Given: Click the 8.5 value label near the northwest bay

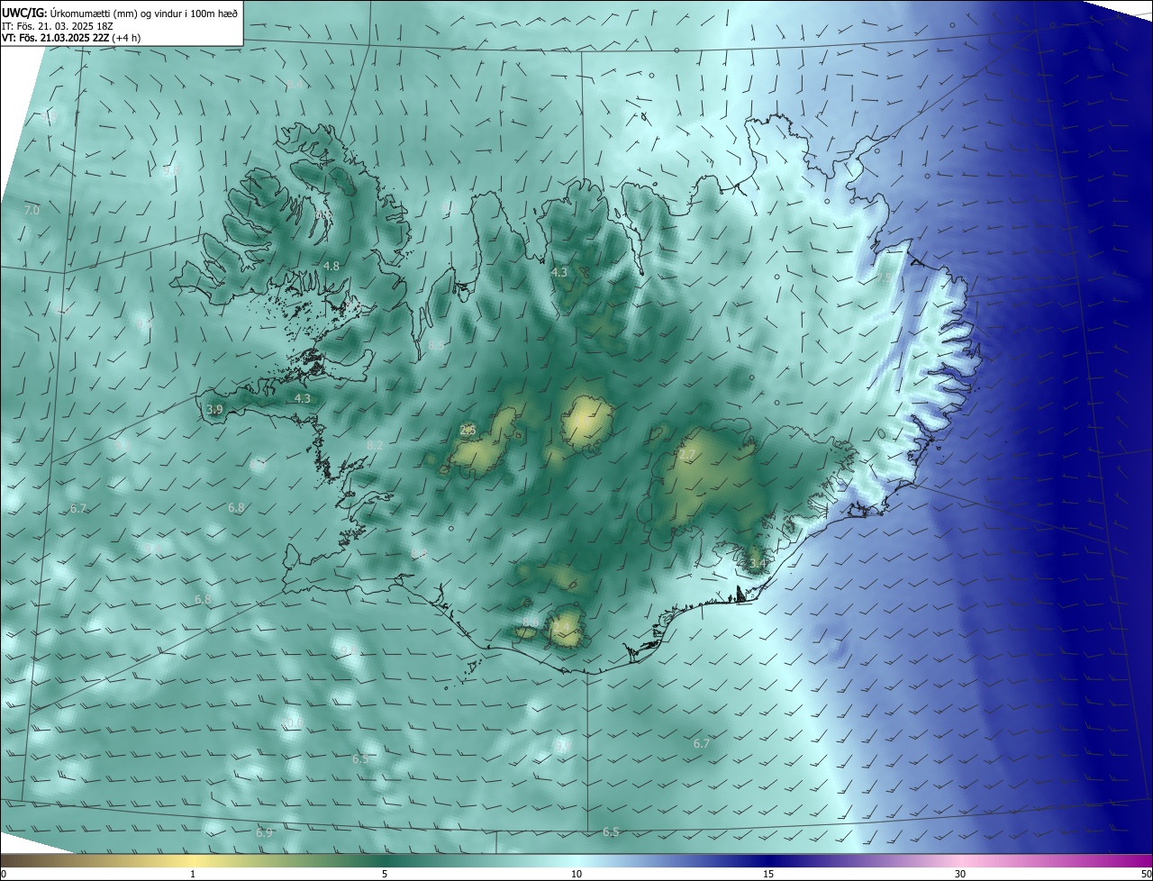Looking at the screenshot, I should tap(436, 346).
